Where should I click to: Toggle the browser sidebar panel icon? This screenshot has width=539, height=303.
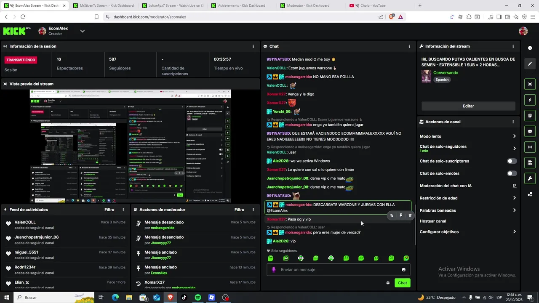pyautogui.click(x=499, y=17)
